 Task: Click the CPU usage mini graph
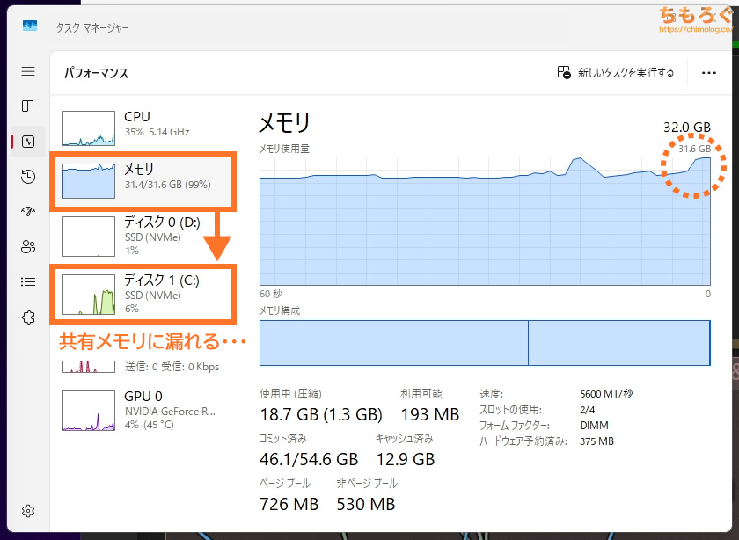coord(89,128)
